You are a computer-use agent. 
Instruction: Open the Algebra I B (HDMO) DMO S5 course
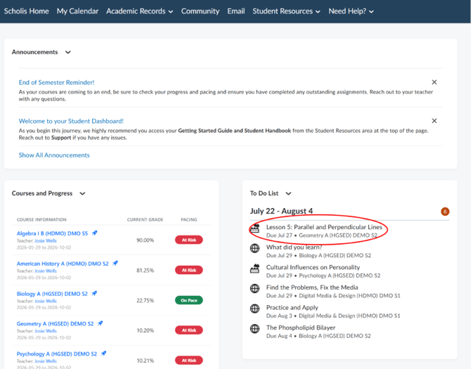(x=52, y=233)
